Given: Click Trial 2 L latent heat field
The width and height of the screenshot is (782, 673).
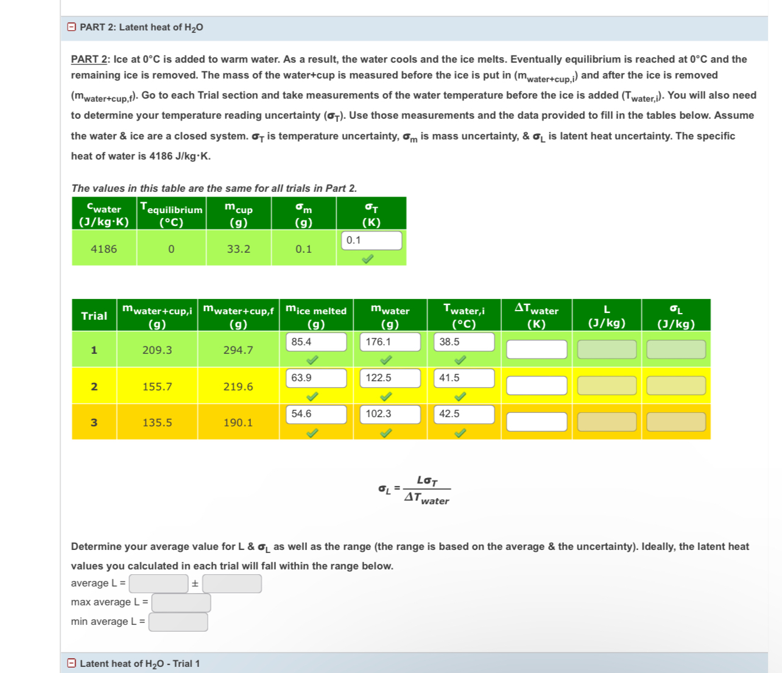Looking at the screenshot, I should coord(607,386).
